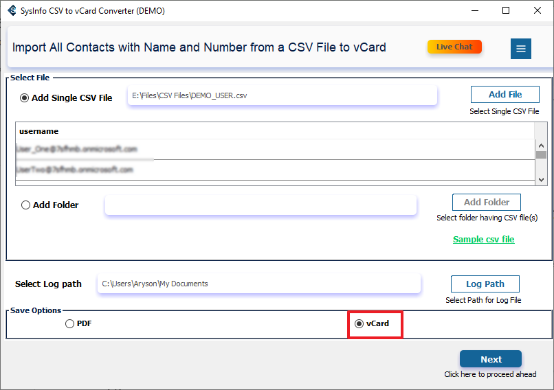Click the 'Select Single CSV File' caption
The width and height of the screenshot is (554, 390).
pos(505,111)
